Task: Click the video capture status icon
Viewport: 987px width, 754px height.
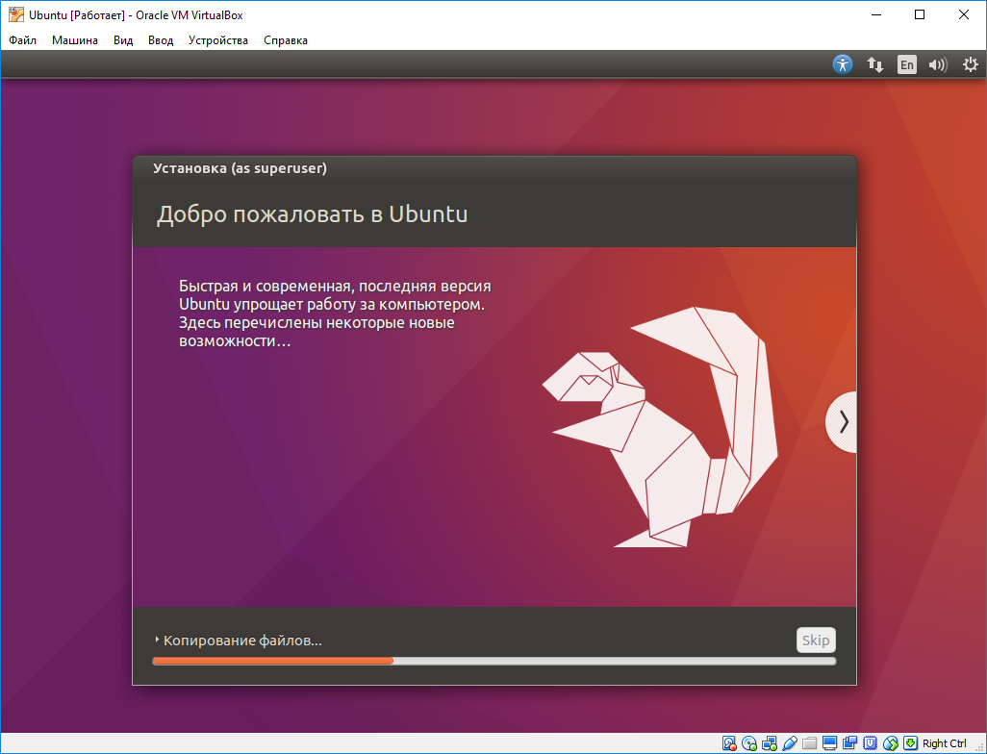Action: (x=849, y=743)
